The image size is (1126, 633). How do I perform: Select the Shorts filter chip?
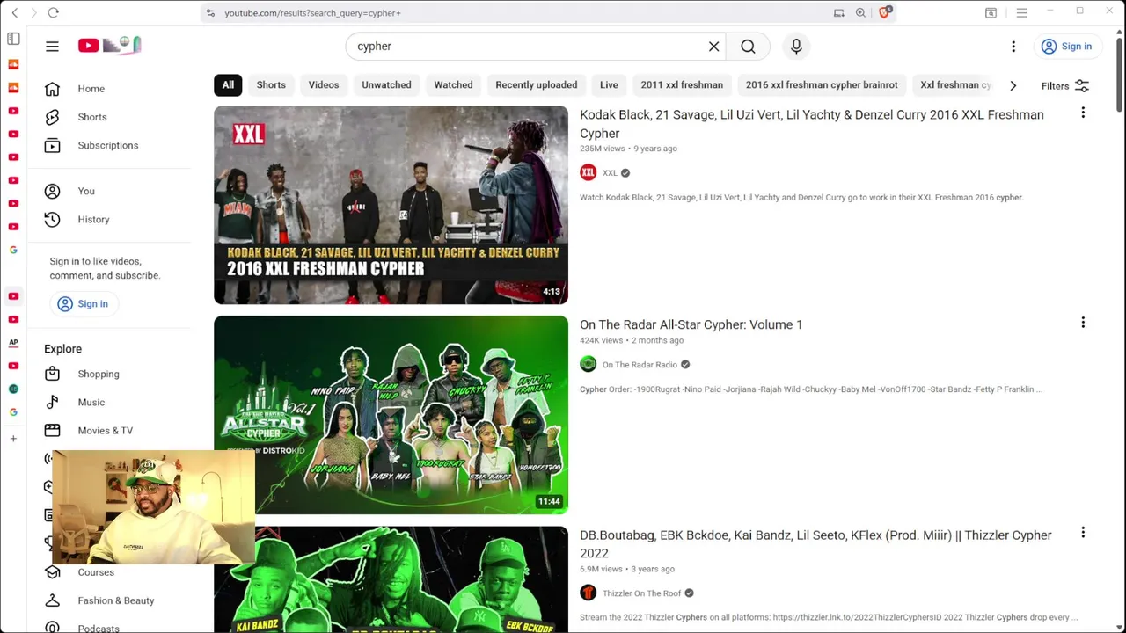pyautogui.click(x=271, y=84)
